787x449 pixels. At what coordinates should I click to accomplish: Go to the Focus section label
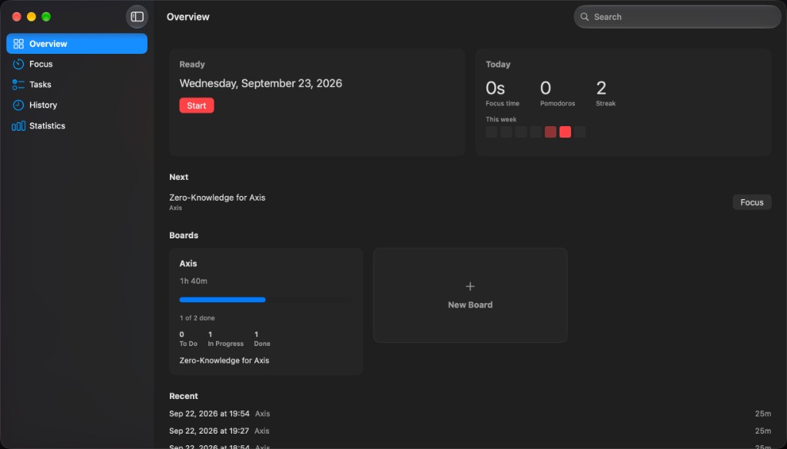[41, 64]
